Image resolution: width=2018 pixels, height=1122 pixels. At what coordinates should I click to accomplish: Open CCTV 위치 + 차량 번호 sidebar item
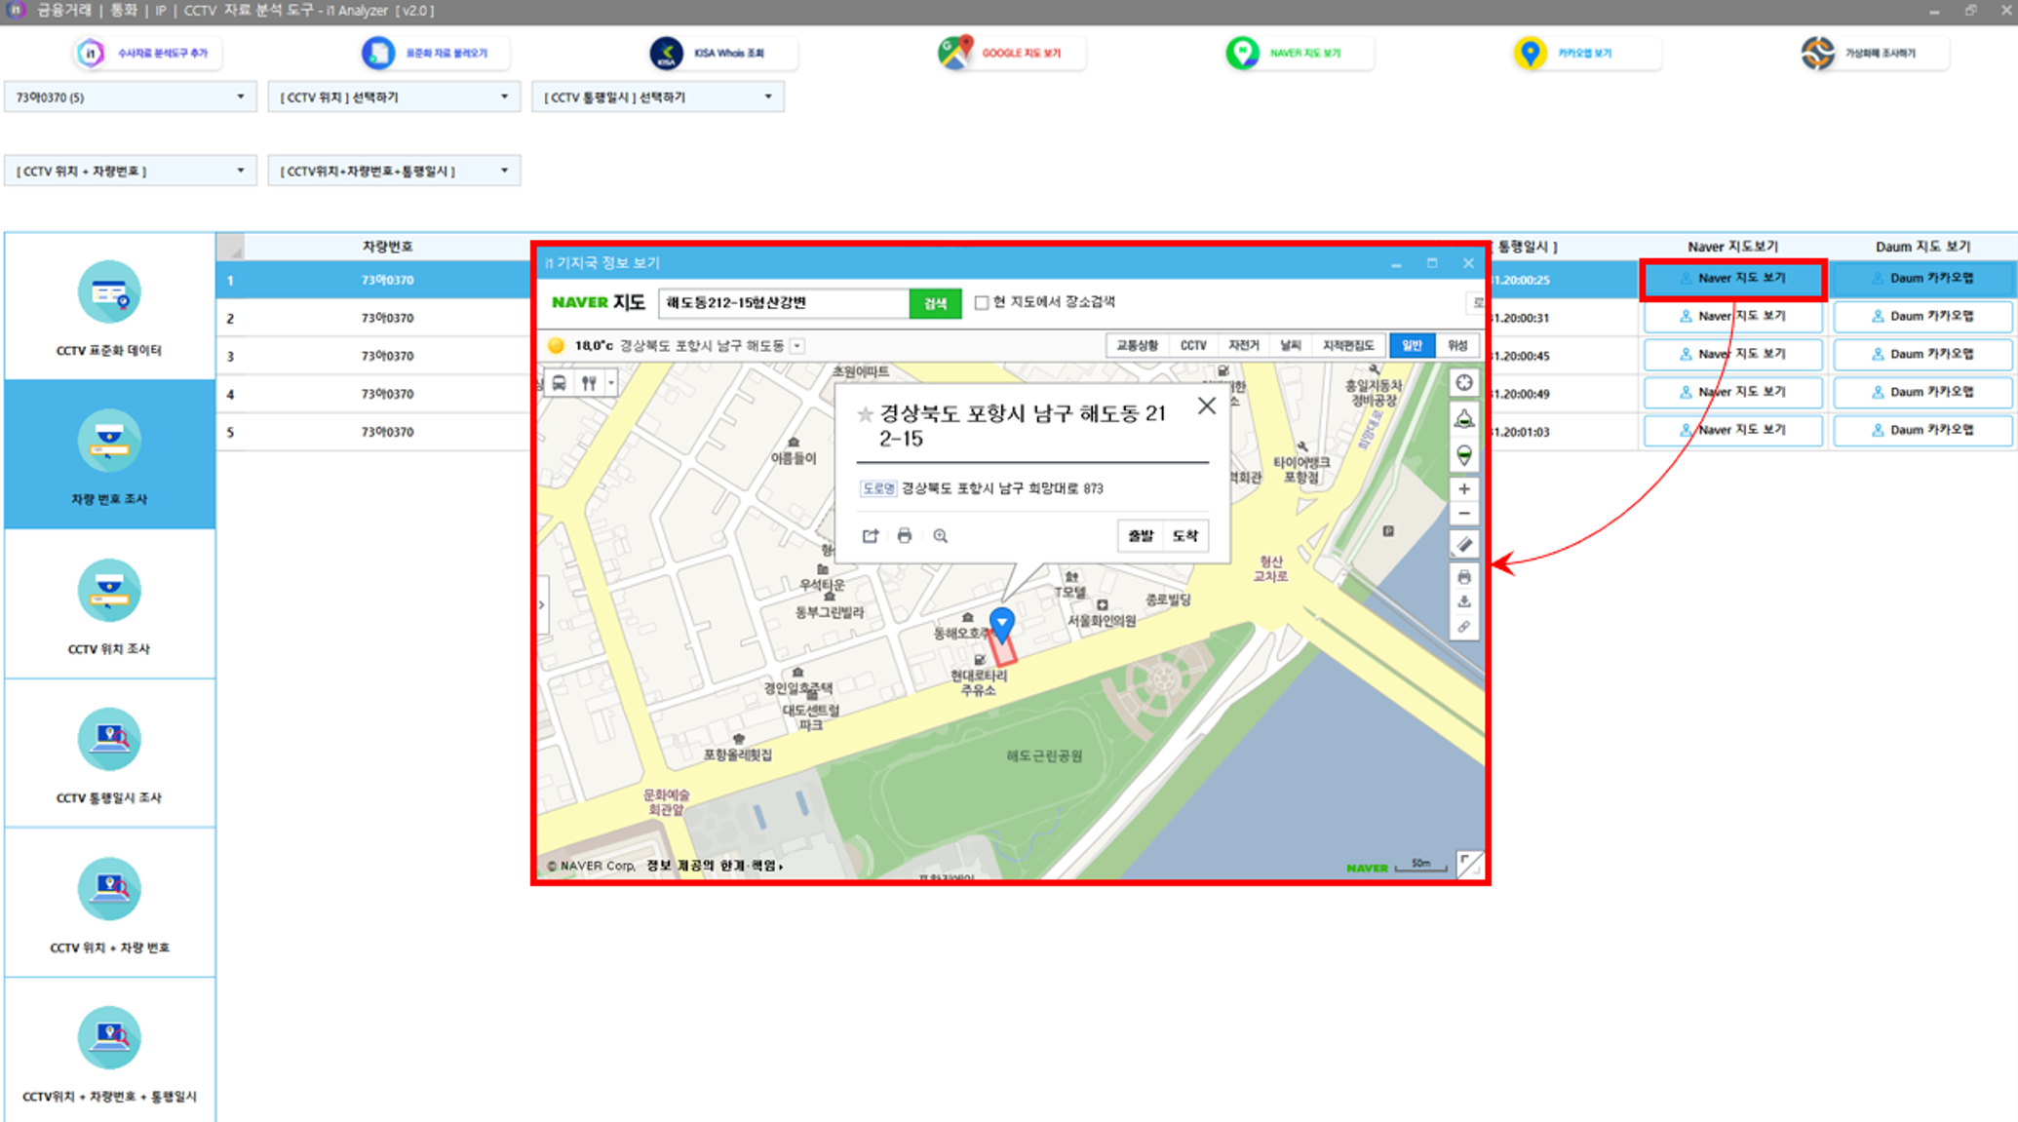click(x=109, y=903)
